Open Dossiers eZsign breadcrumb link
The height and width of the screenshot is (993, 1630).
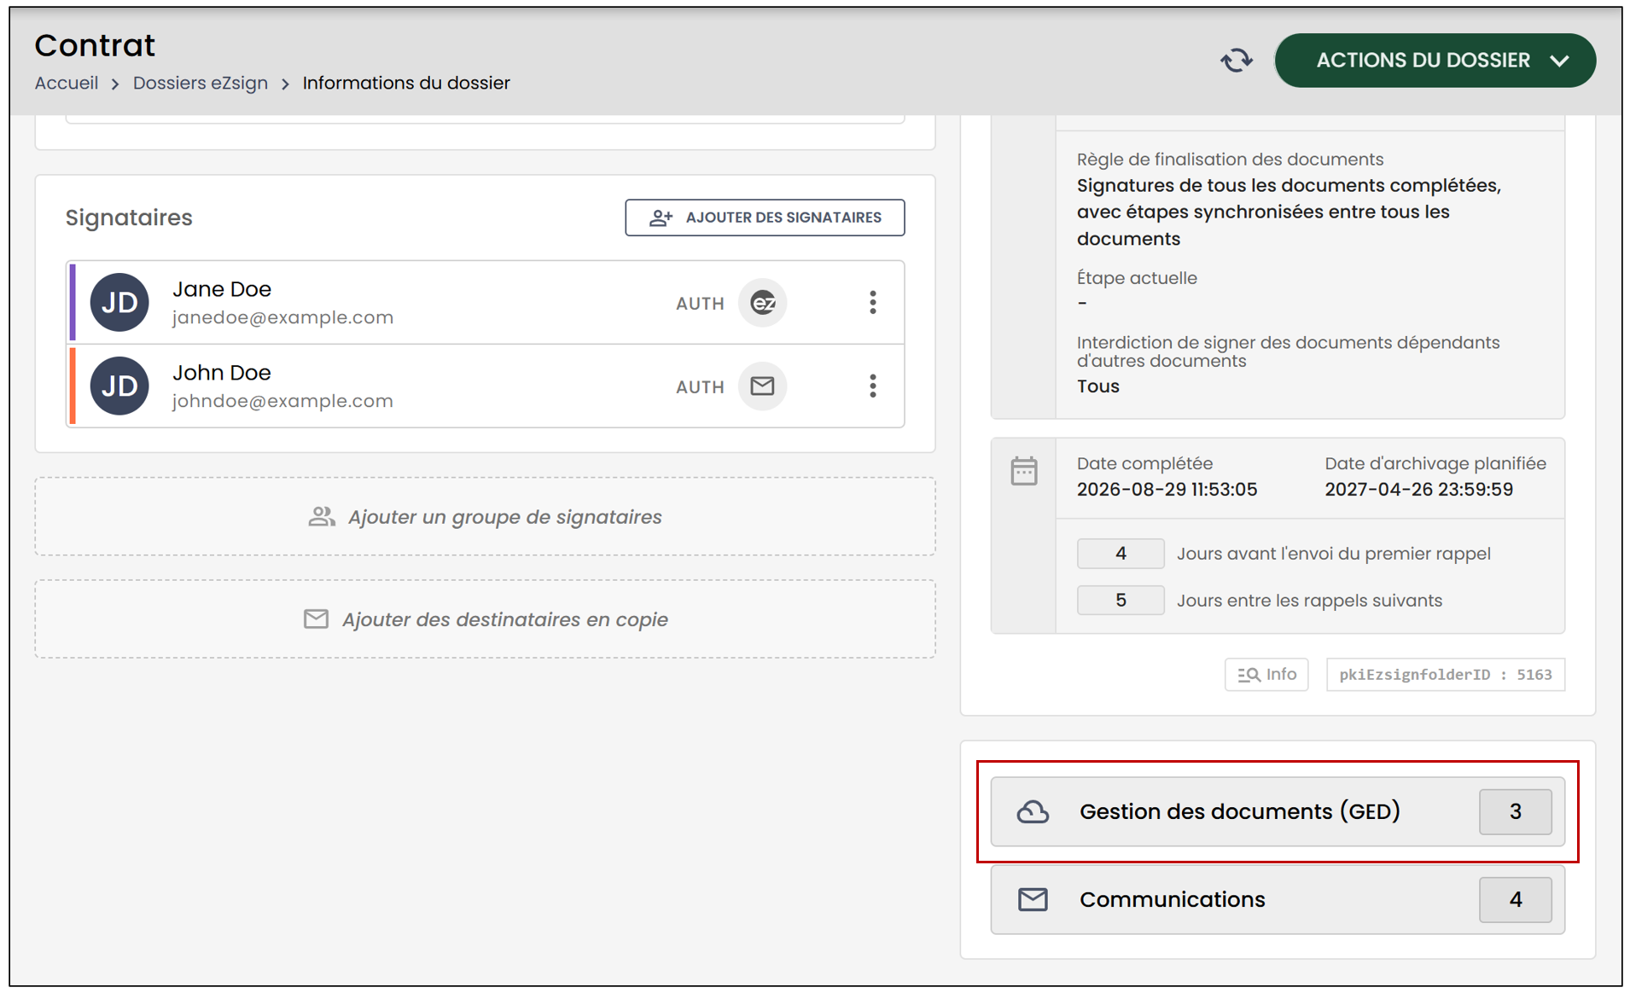201,83
